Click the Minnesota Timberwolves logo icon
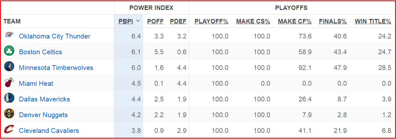Screen dimensions: 396x139 (9, 67)
